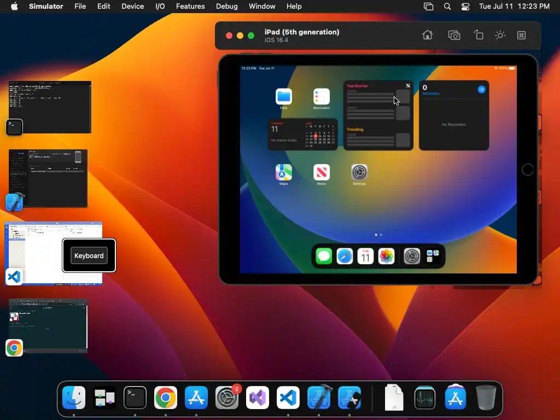
Task: Open the Simulator app menu
Action: click(46, 6)
